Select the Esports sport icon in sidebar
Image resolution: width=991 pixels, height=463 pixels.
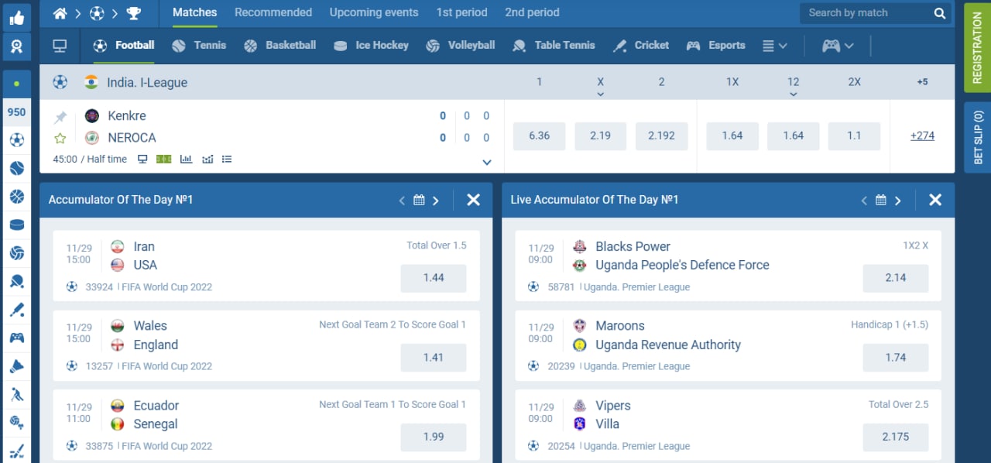point(16,338)
